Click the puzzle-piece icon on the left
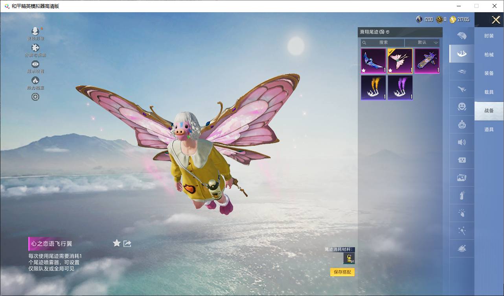Viewport: 504px width, 296px height. [x=35, y=48]
